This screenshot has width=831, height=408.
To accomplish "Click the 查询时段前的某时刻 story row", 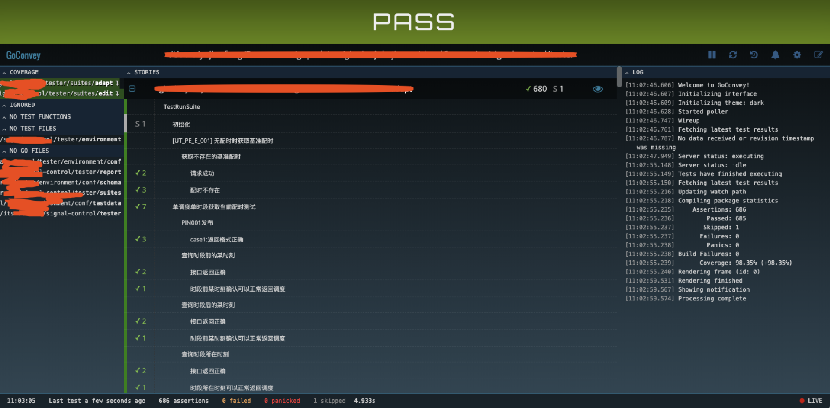I will coord(371,256).
